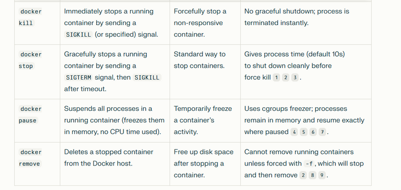
Task: Open citation 1 in docker stop row
Action: (276, 78)
